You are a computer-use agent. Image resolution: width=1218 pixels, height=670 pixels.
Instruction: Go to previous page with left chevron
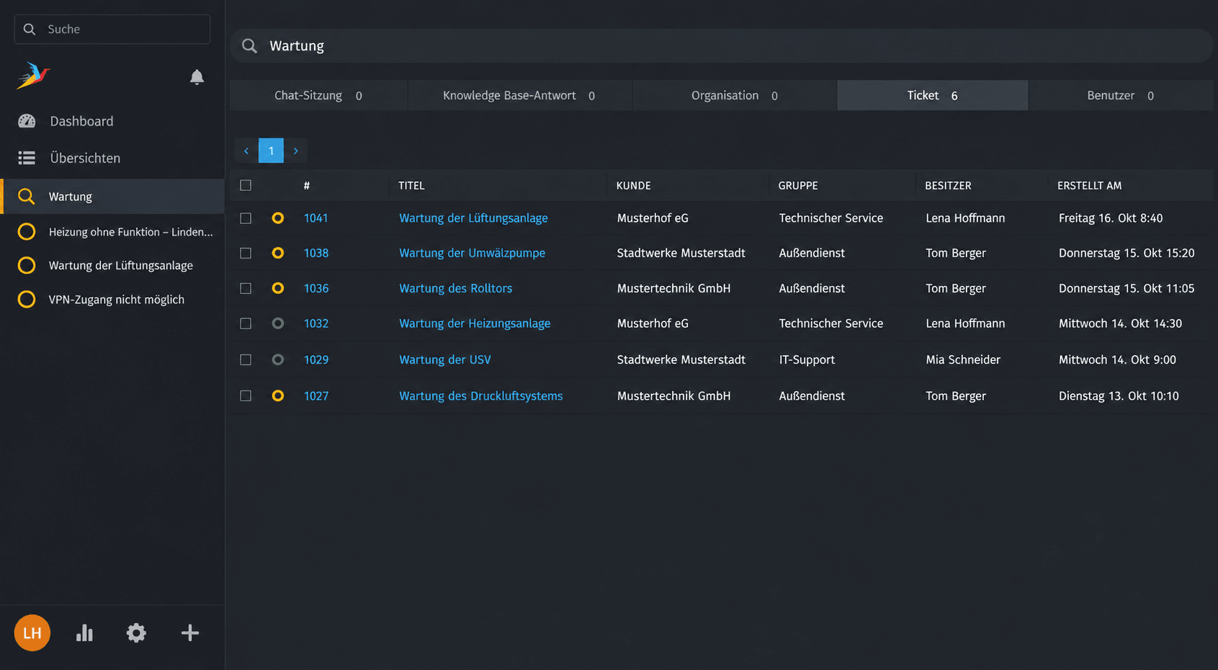click(x=246, y=151)
